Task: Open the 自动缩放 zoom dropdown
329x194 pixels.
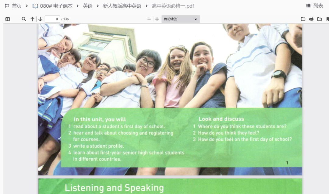Action: tap(180, 19)
